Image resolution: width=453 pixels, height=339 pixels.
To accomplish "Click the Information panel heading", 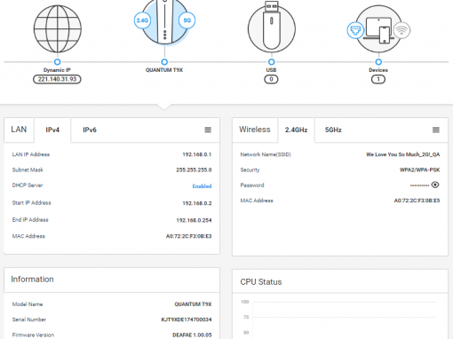I will (x=32, y=280).
